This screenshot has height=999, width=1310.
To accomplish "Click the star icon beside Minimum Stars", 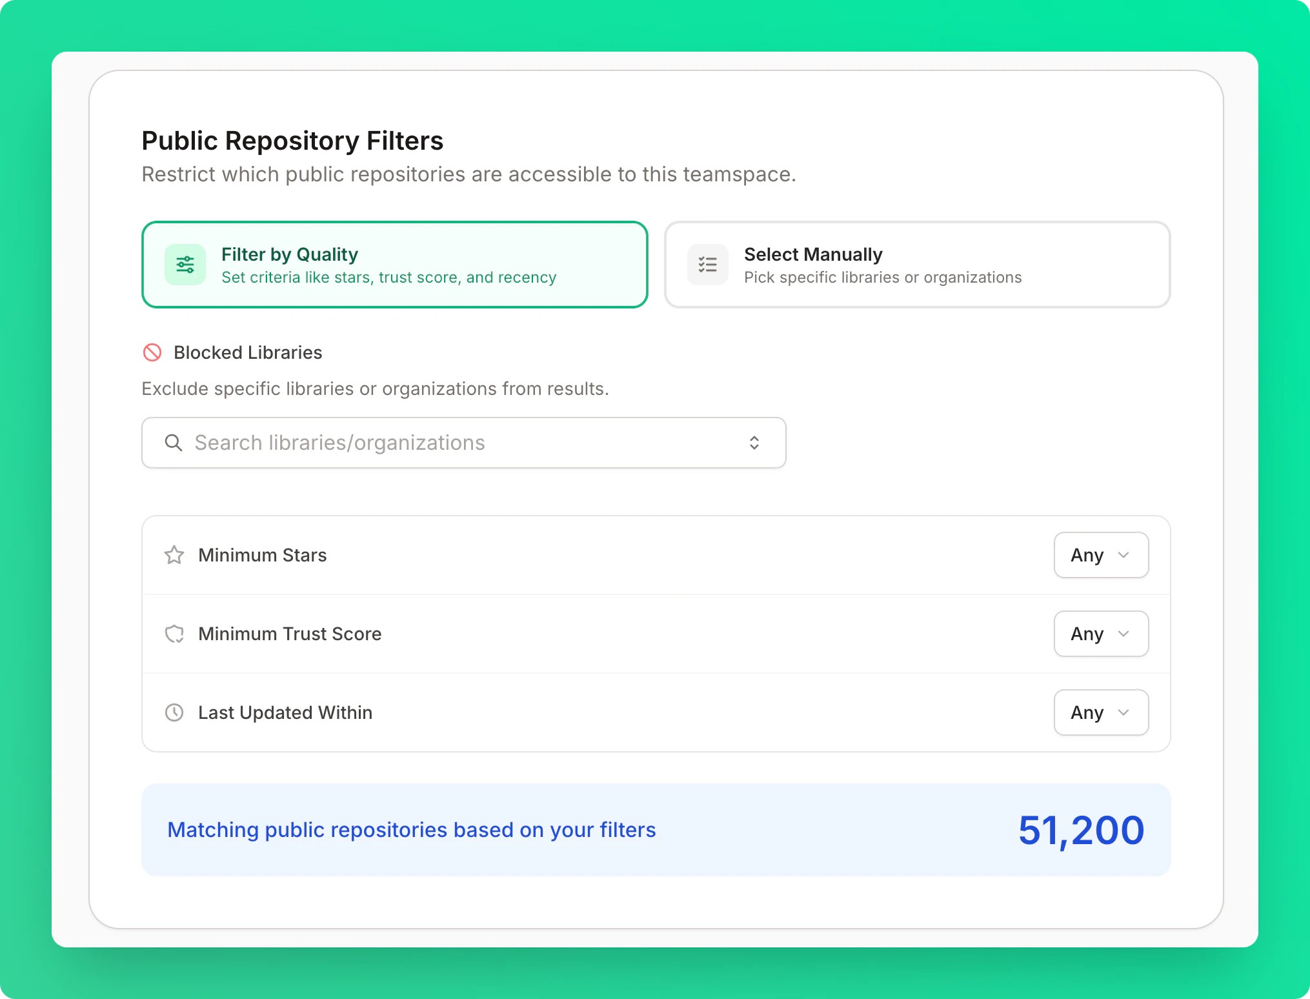I will [174, 555].
